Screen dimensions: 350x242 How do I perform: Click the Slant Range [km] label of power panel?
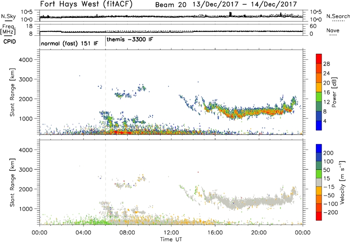tap(12, 92)
